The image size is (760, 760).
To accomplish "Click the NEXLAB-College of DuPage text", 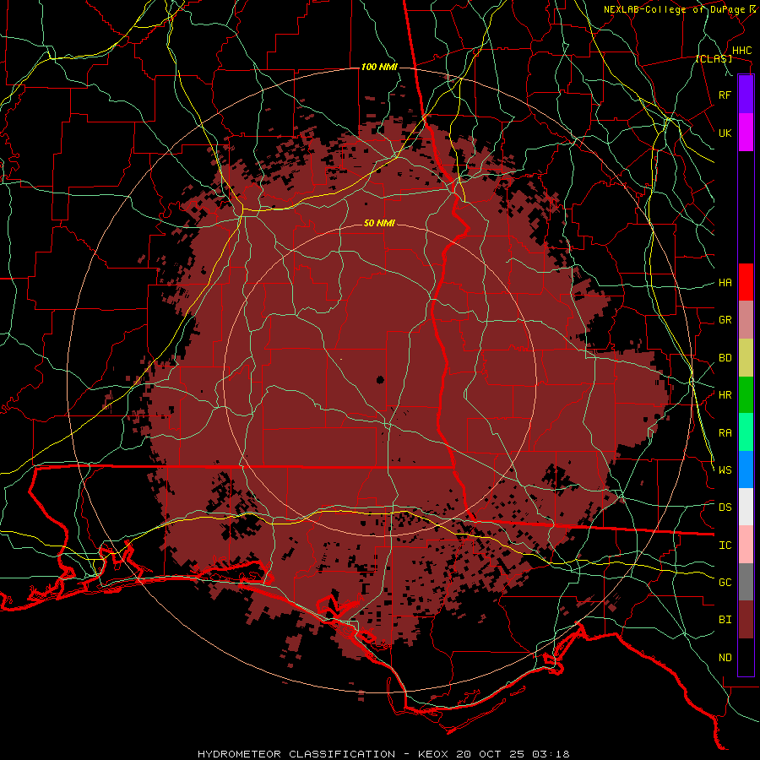I will click(676, 9).
